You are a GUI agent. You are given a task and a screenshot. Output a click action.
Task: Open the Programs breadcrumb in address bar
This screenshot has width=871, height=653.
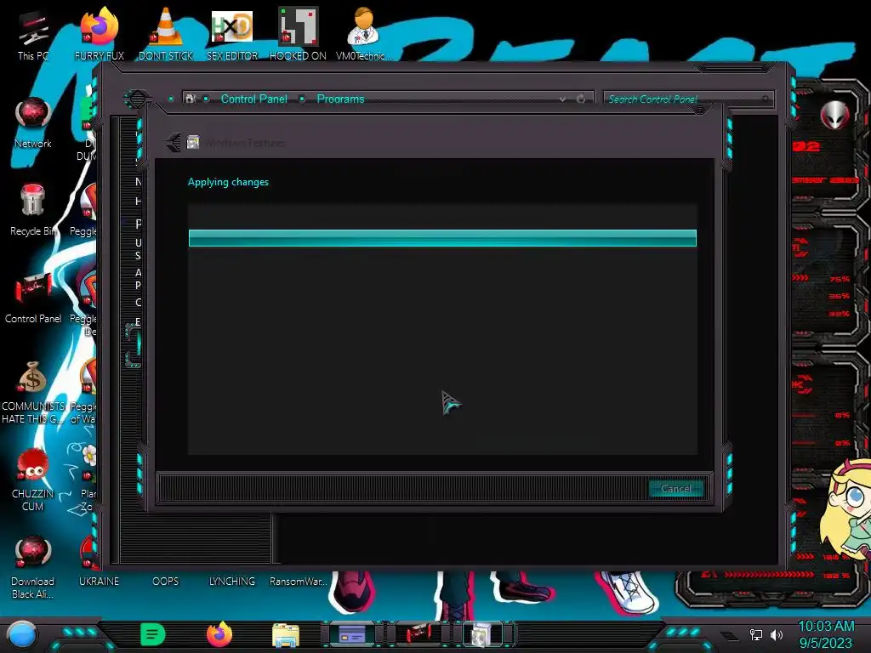(x=340, y=99)
